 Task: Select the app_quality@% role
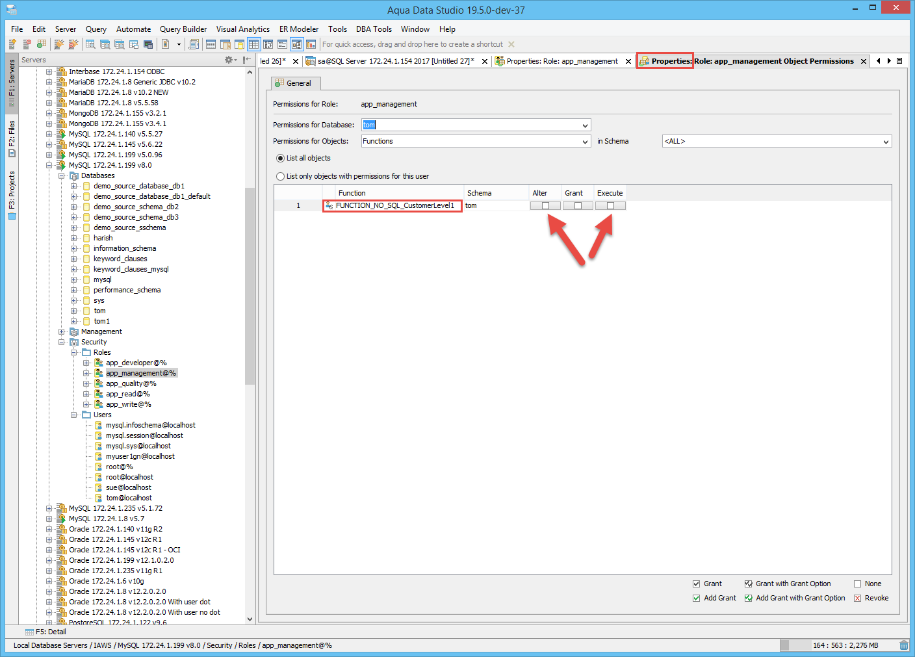click(x=131, y=383)
